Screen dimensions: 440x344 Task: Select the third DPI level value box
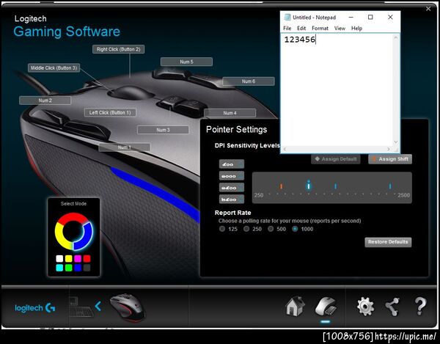tap(232, 188)
